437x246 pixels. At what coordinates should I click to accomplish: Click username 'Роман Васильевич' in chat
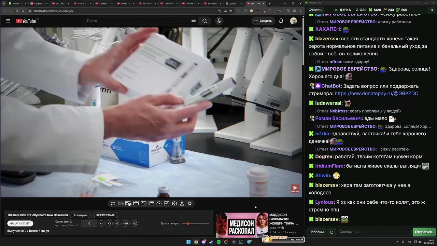pos(338,118)
